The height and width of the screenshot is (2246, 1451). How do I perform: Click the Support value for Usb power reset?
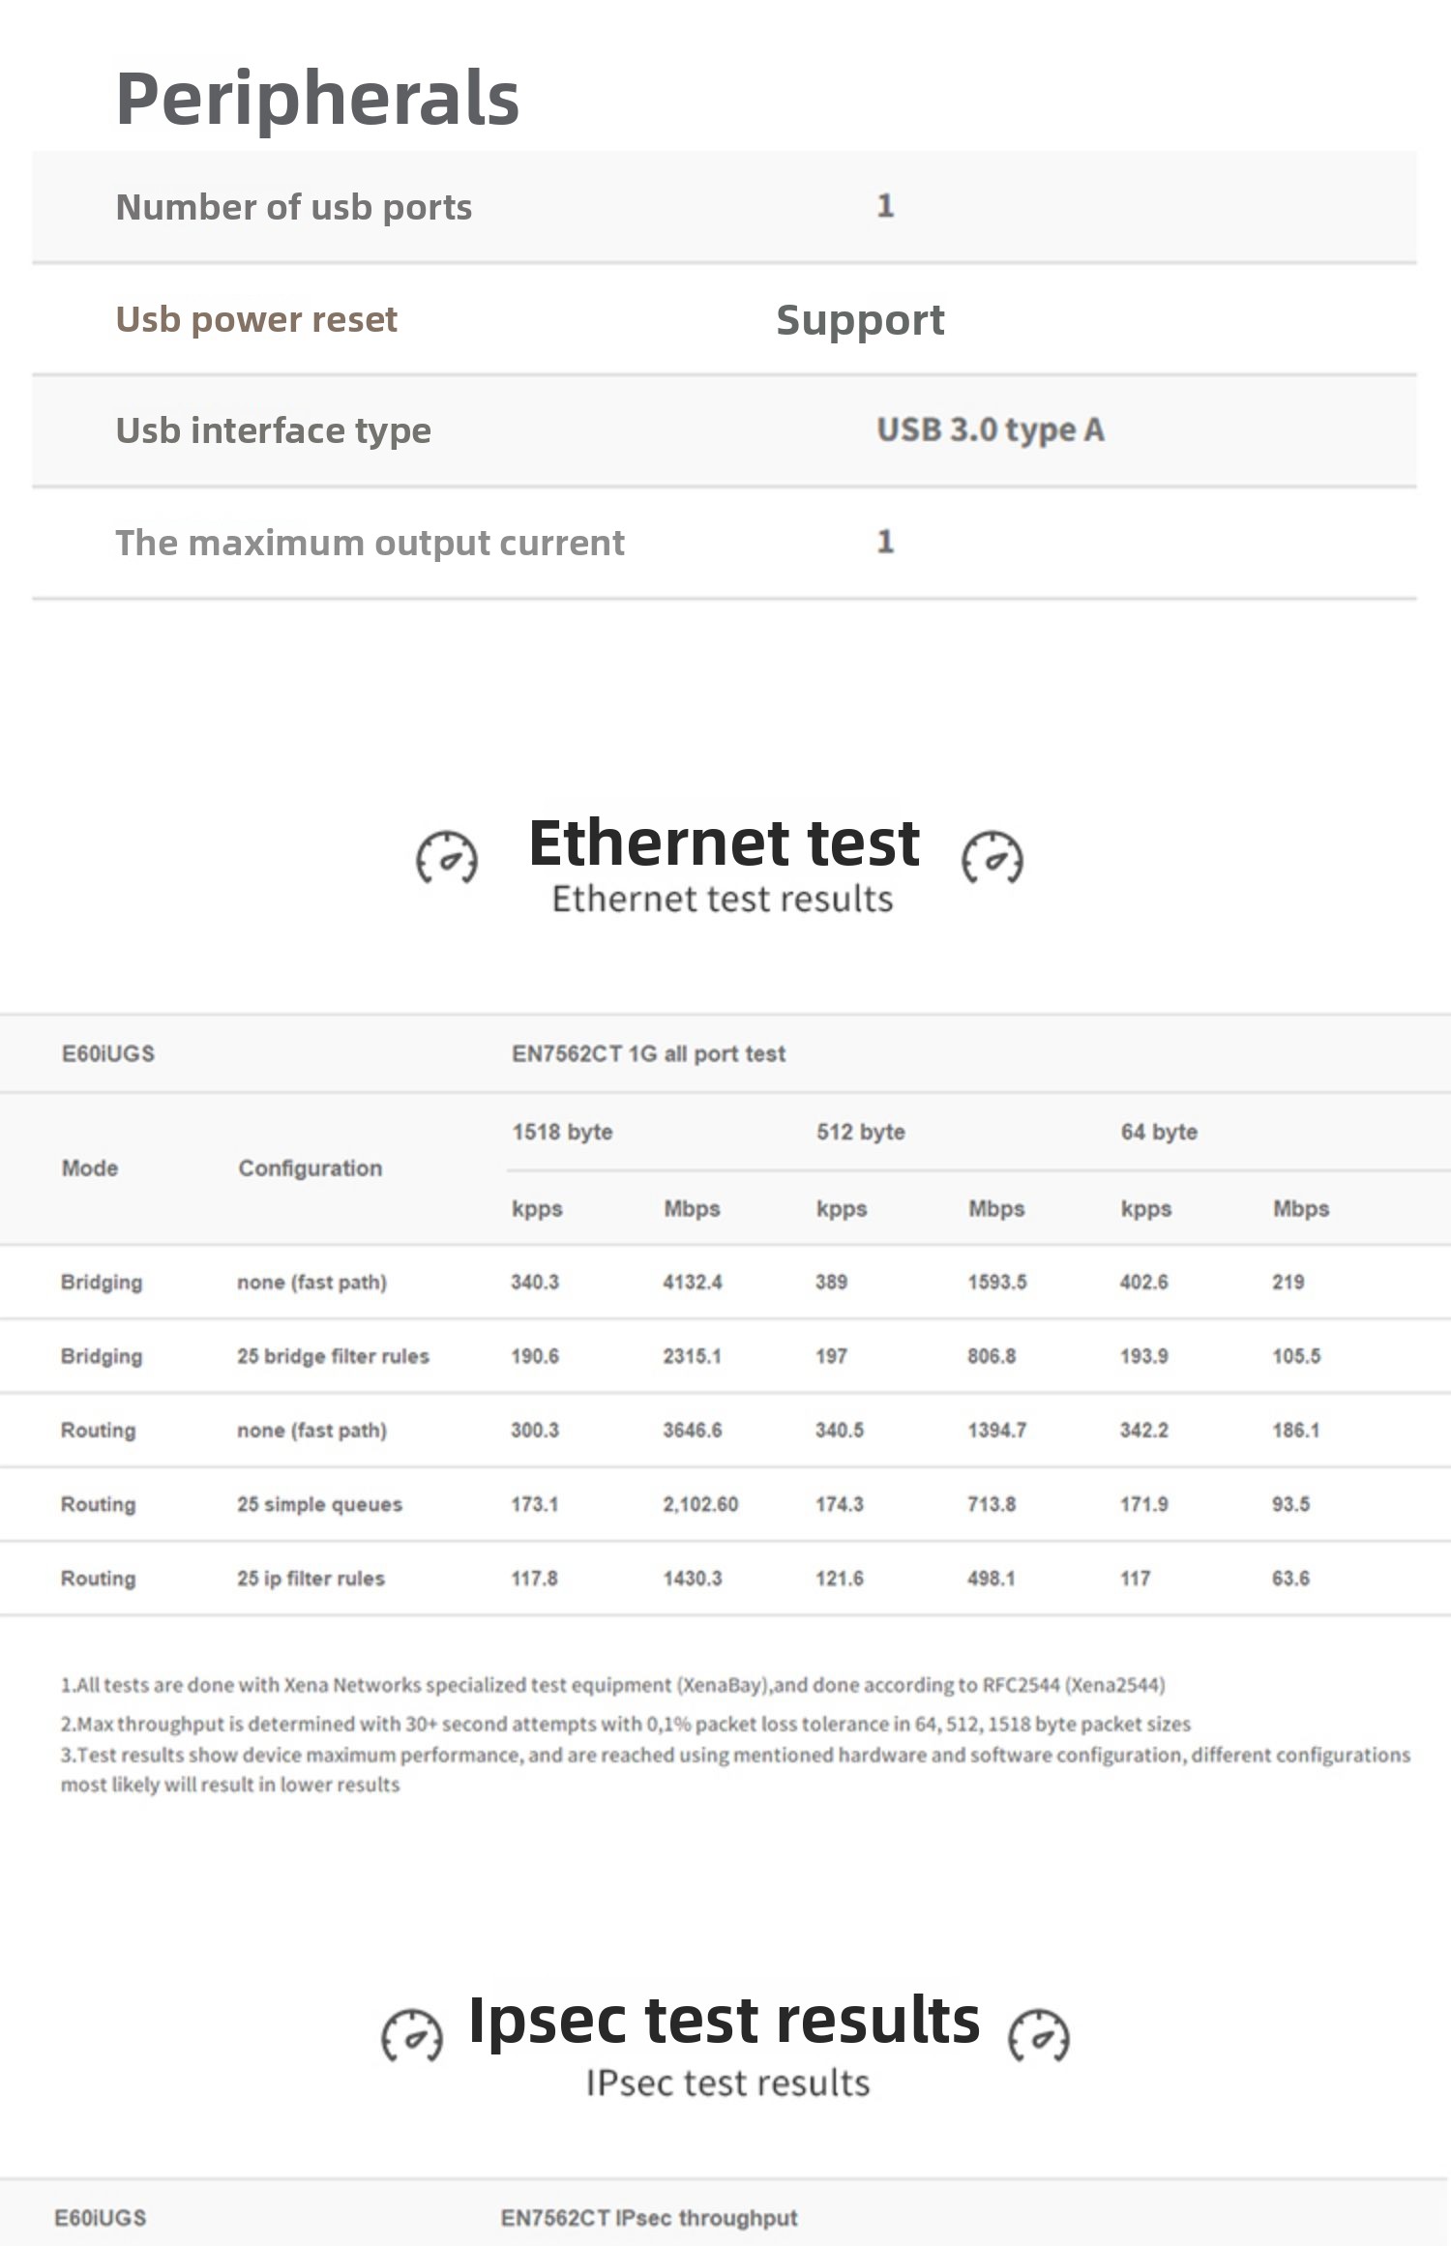pyautogui.click(x=860, y=320)
